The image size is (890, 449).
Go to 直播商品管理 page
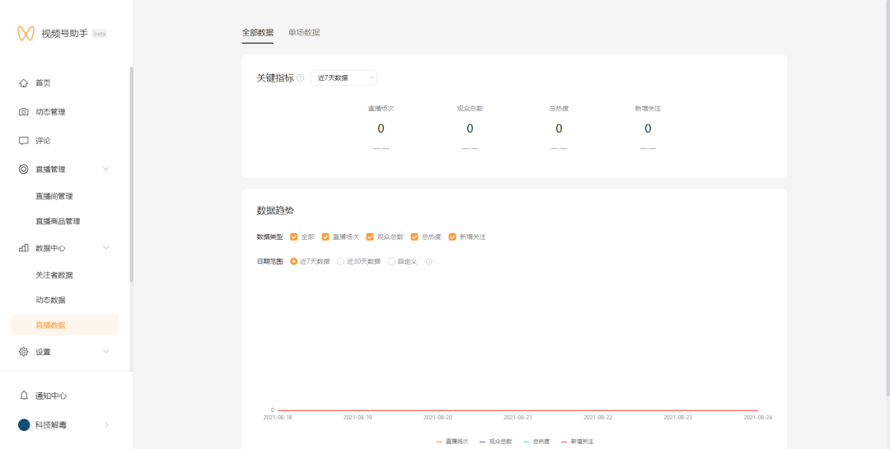pyautogui.click(x=58, y=221)
